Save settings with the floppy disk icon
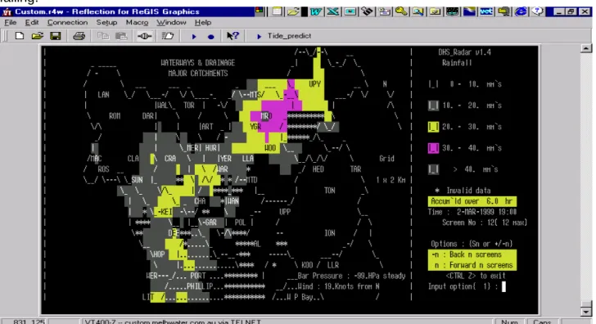This screenshot has height=324, width=596. 56,36
